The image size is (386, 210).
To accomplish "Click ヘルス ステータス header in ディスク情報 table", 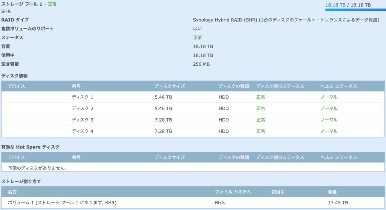I will [338, 86].
